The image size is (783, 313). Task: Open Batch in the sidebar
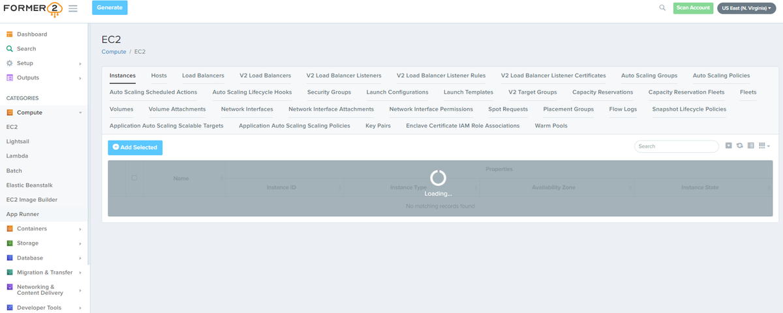pos(14,170)
